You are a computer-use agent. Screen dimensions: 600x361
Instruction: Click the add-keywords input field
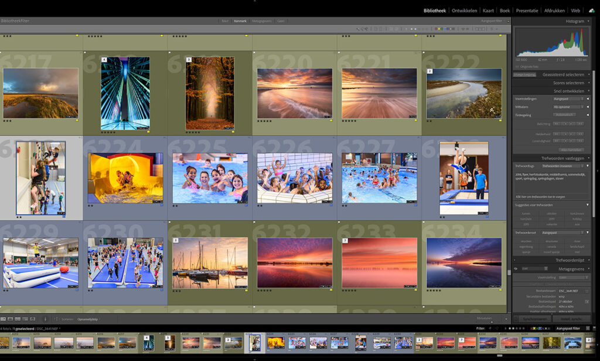(x=551, y=197)
